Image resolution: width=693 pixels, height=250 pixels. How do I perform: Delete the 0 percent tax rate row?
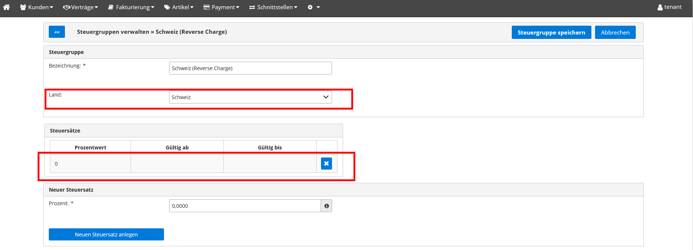[326, 163]
